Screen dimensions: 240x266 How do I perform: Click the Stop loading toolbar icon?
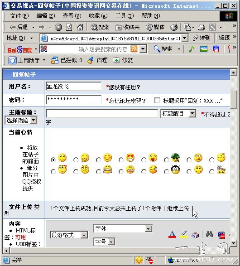[58, 27]
